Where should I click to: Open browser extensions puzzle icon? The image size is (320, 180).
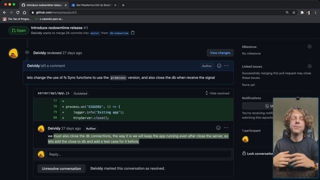(x=302, y=12)
